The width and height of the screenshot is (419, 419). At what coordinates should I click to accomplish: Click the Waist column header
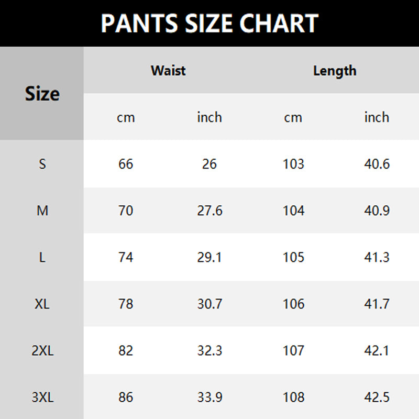[x=168, y=70]
